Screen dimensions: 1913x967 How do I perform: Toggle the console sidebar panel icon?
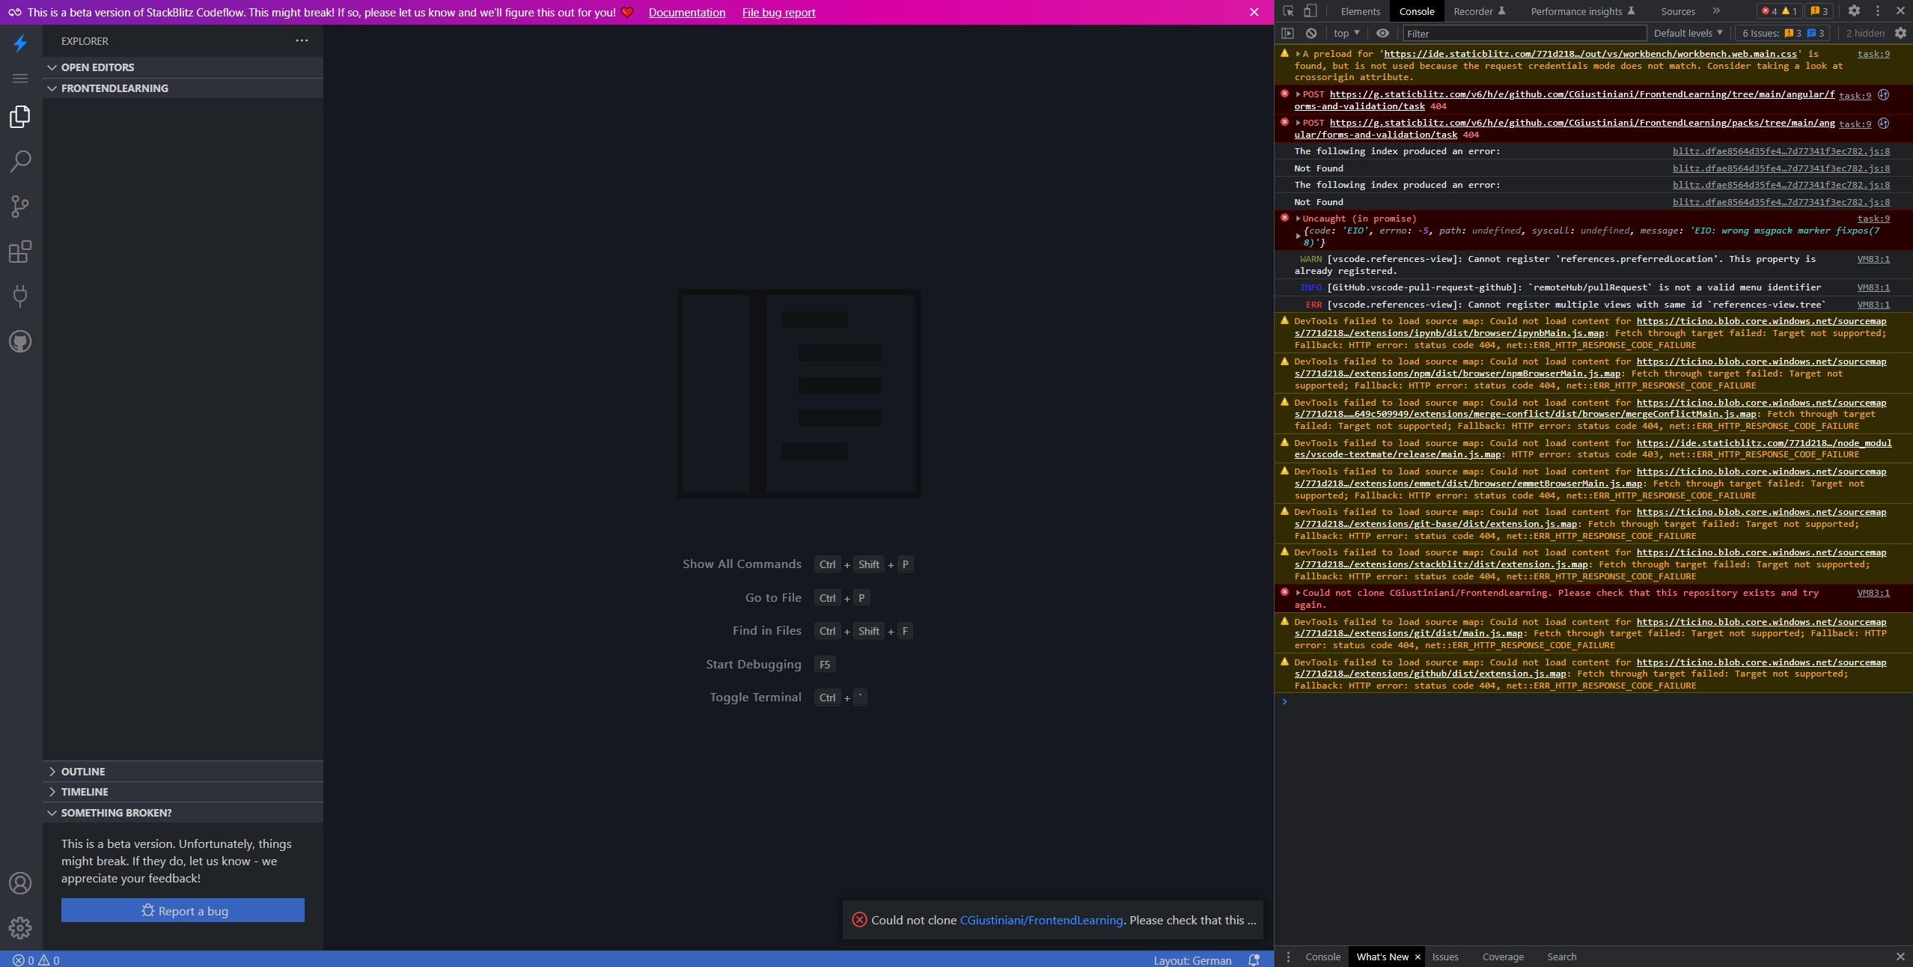[1287, 33]
